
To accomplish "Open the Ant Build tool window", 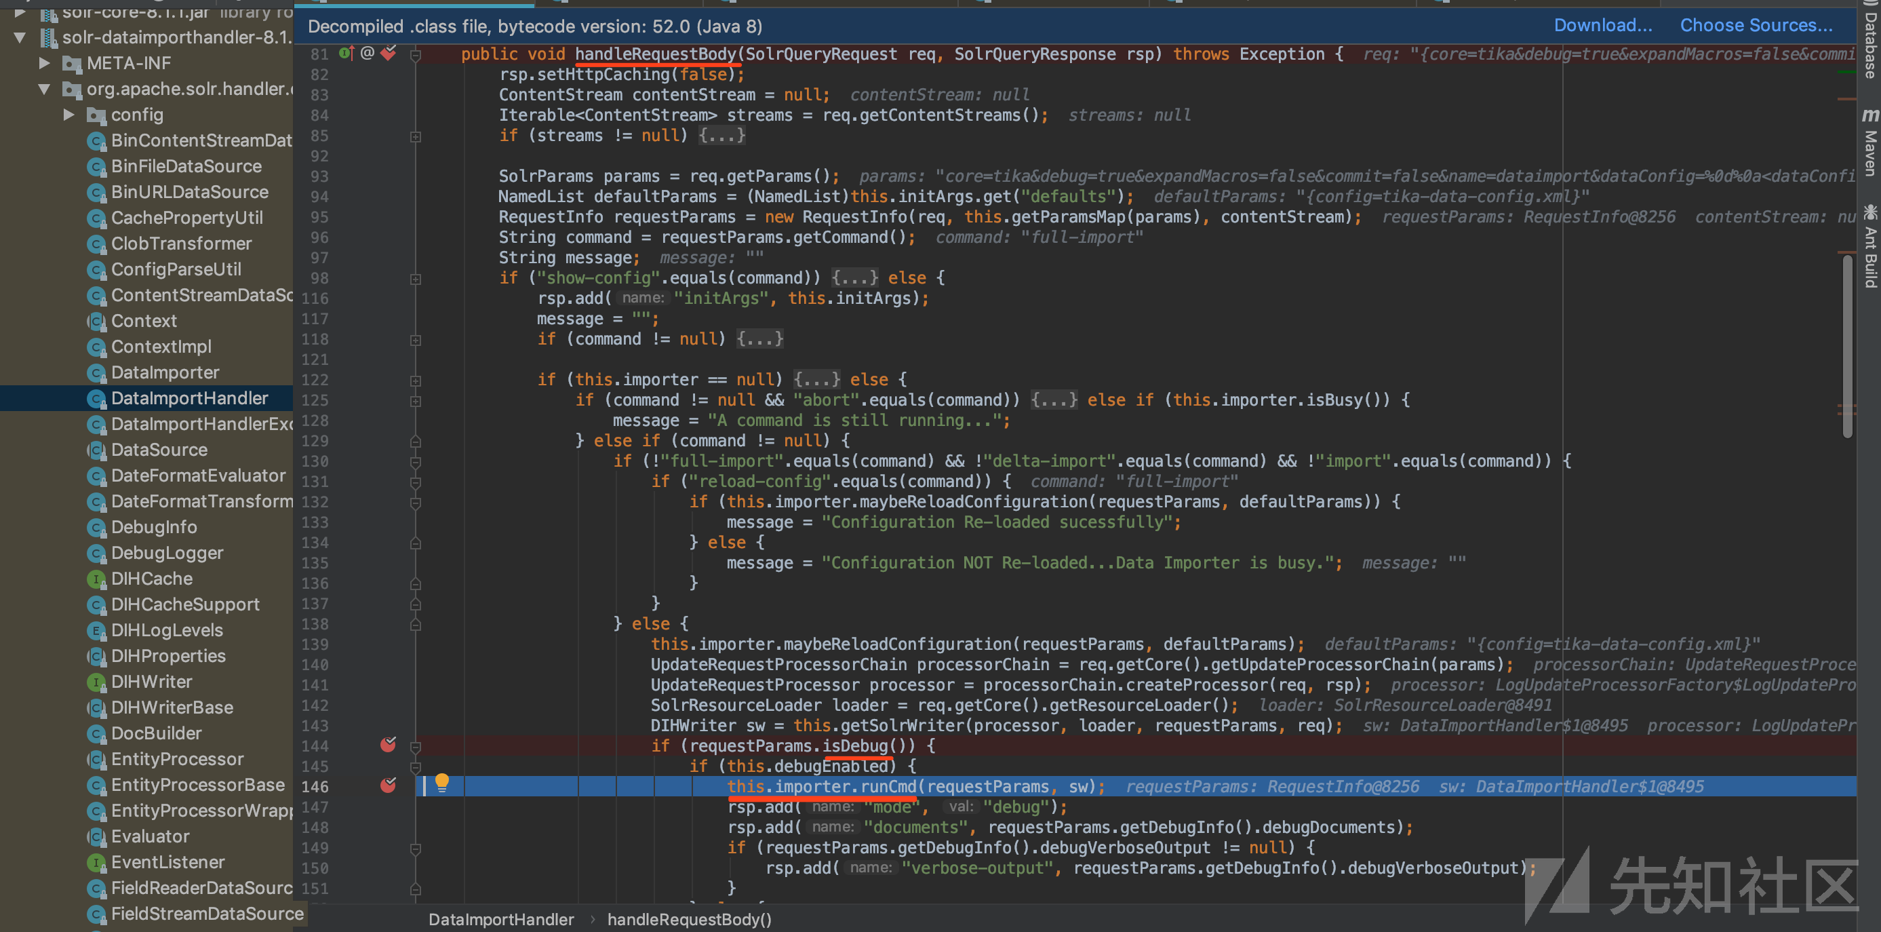I will click(1870, 247).
